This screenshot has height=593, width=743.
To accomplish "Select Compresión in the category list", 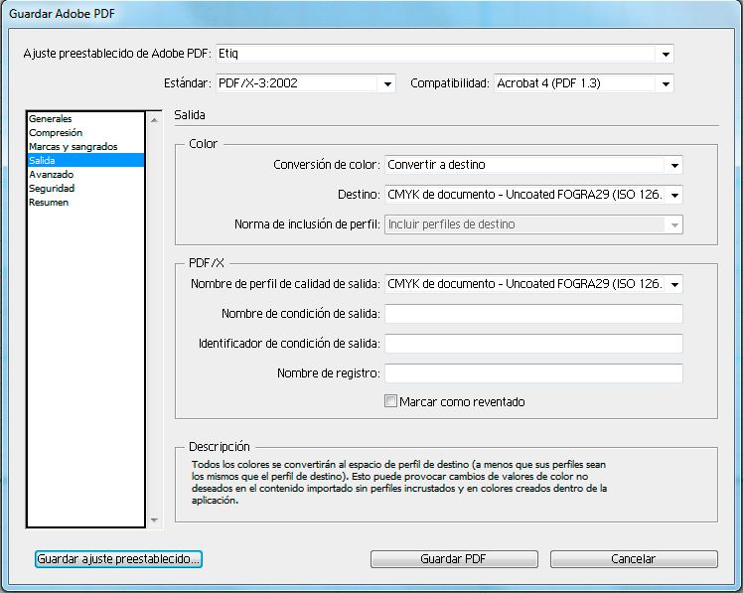I will pos(56,133).
